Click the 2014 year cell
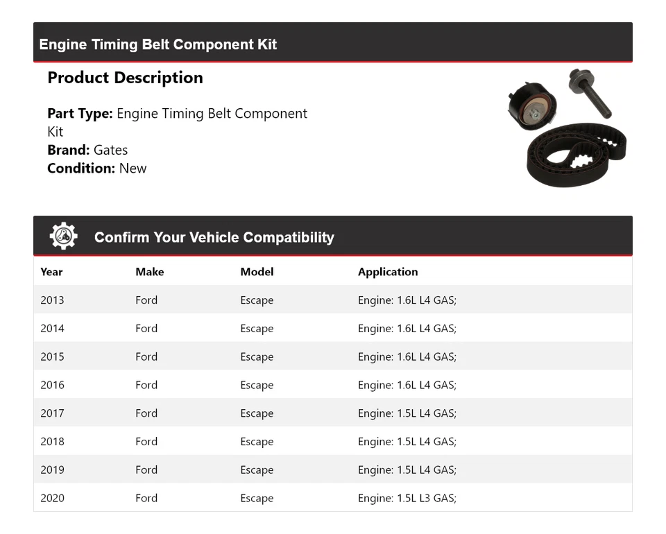 52,329
